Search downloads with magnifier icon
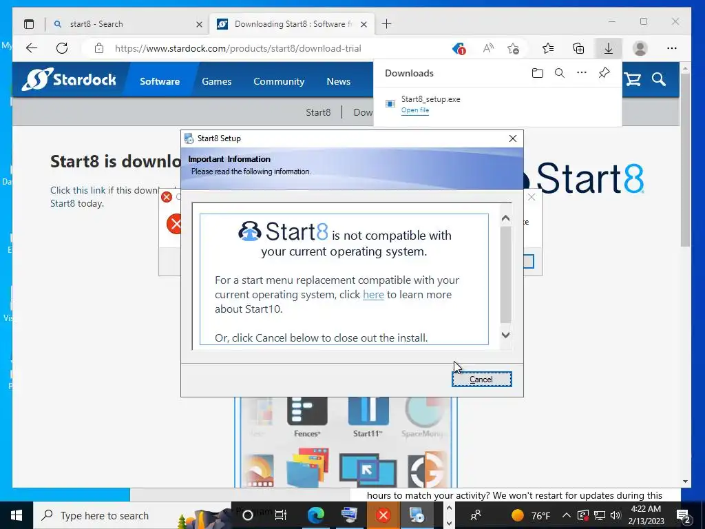705x529 pixels. pos(559,73)
